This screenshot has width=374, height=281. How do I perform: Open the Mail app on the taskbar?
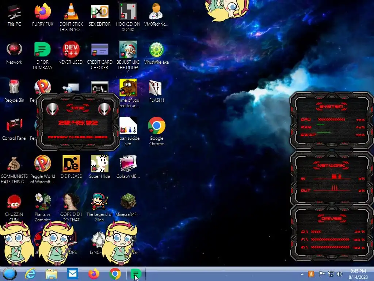[x=72, y=274]
